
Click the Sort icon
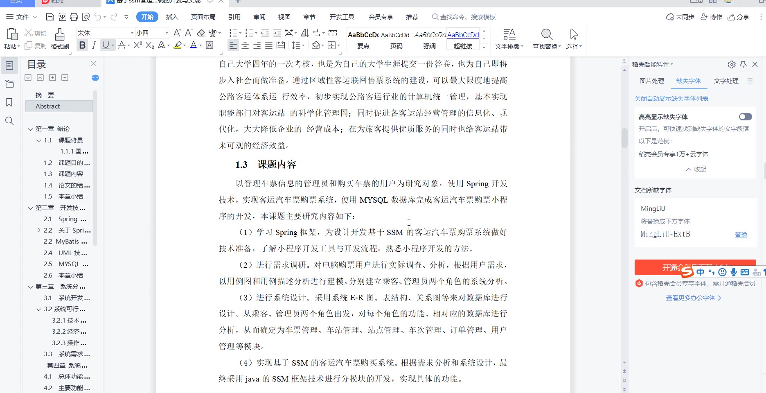(x=305, y=33)
